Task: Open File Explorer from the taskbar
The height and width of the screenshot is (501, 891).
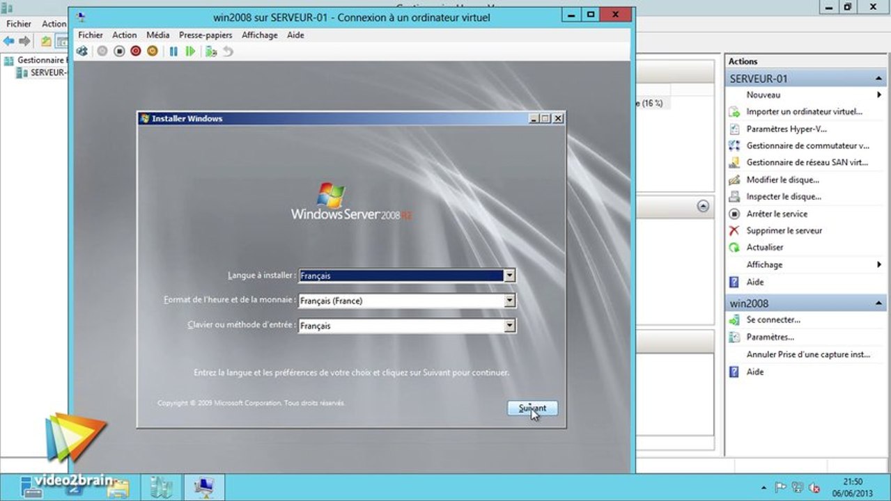Action: pos(118,487)
